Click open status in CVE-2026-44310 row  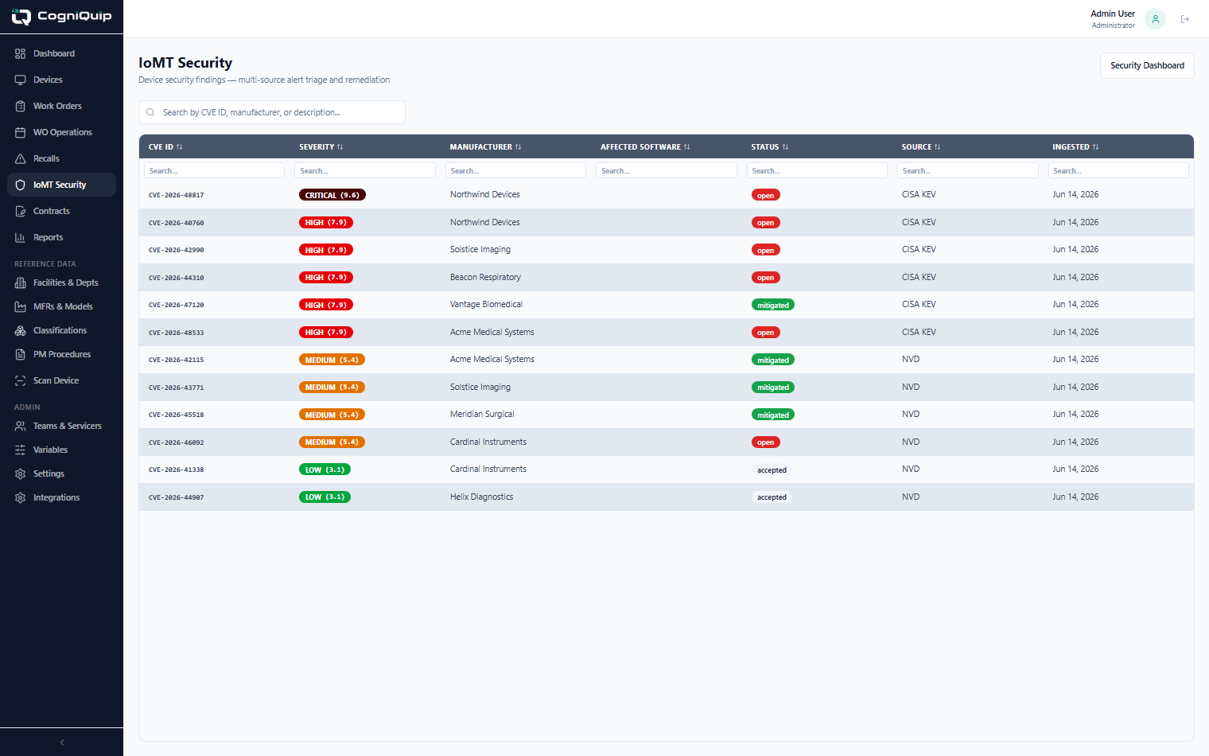click(x=766, y=278)
